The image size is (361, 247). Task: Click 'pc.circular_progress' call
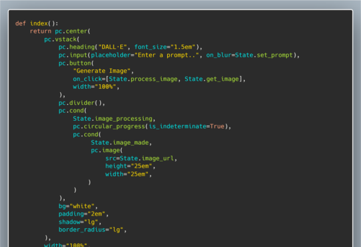[152, 127]
